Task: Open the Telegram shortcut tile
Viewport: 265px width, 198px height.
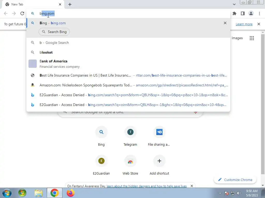Action: 130,136
